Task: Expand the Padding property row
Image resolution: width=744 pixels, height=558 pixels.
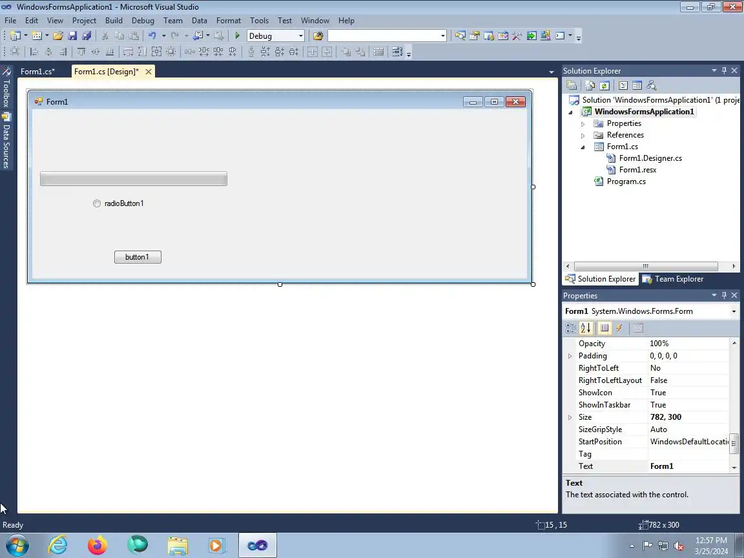Action: pyautogui.click(x=570, y=356)
